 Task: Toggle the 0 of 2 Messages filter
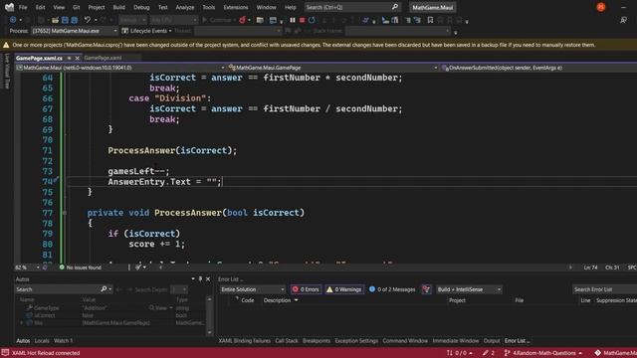(392, 289)
